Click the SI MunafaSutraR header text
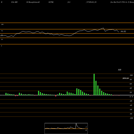 pyautogui.click(x=33, y=2)
